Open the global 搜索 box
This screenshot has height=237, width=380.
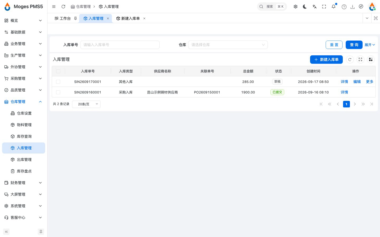pos(272,7)
